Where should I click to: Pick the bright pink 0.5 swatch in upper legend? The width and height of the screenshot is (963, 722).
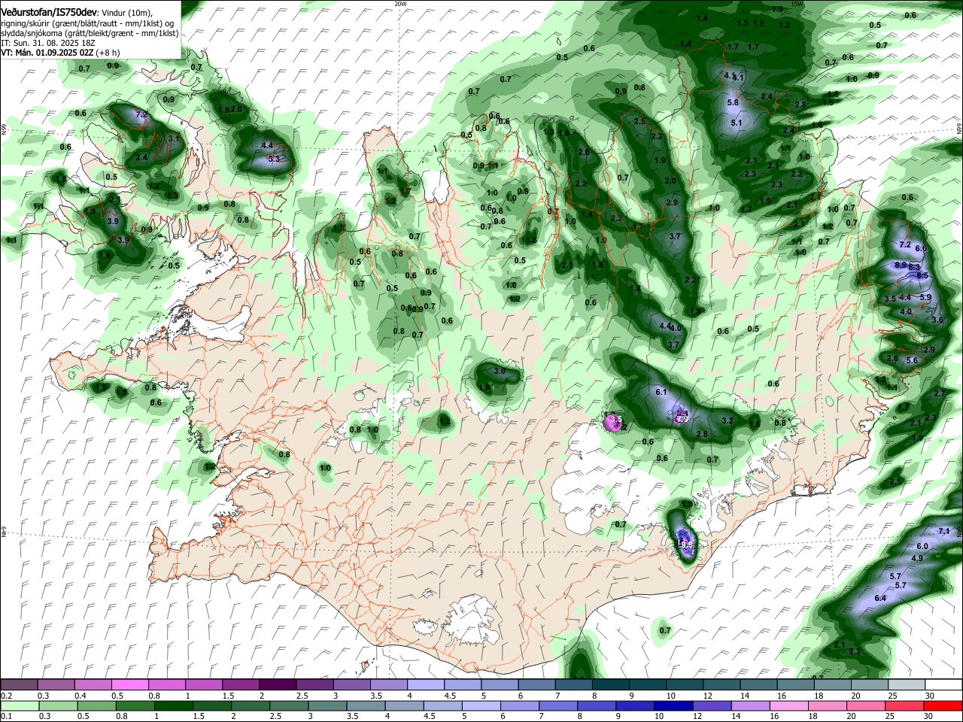coord(129,684)
